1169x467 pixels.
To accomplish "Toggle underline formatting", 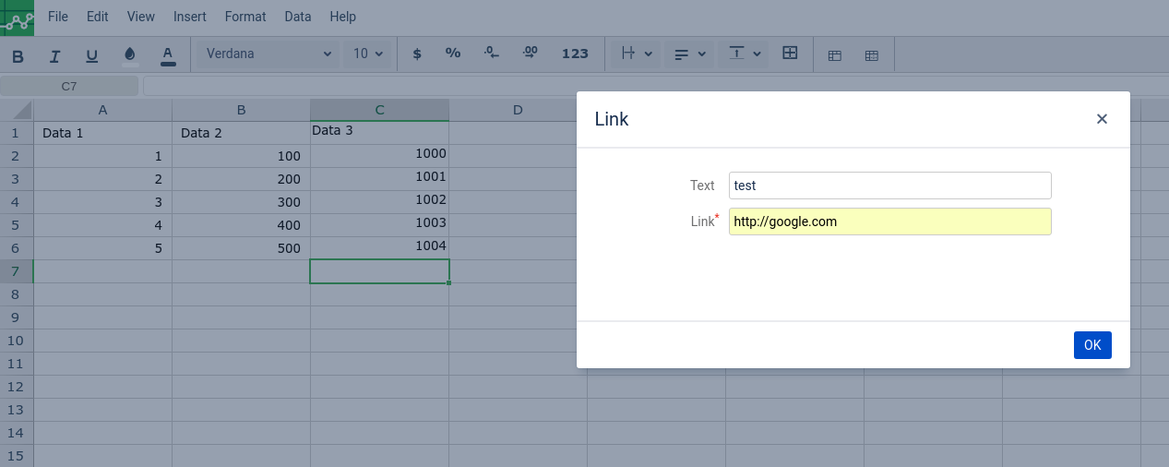I will 92,54.
